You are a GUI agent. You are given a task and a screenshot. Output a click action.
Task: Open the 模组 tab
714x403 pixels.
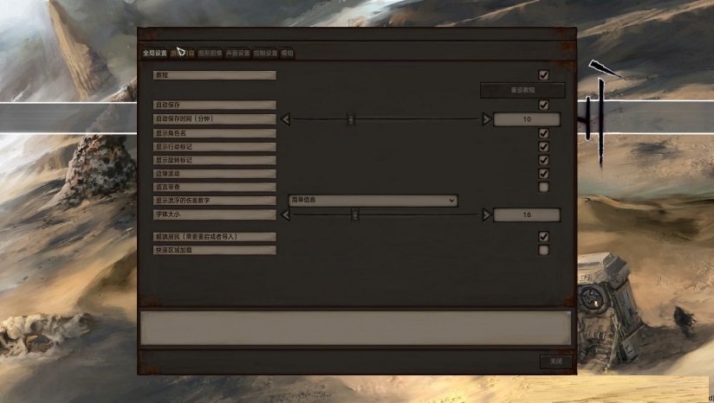pos(288,53)
